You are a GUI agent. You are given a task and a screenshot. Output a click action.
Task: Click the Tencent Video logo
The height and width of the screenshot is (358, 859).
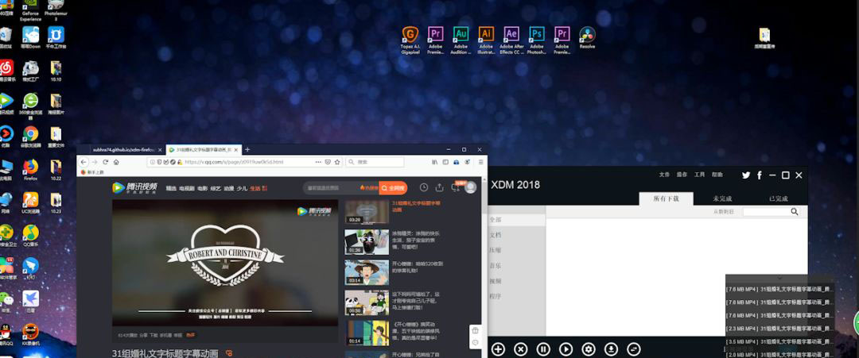[134, 187]
